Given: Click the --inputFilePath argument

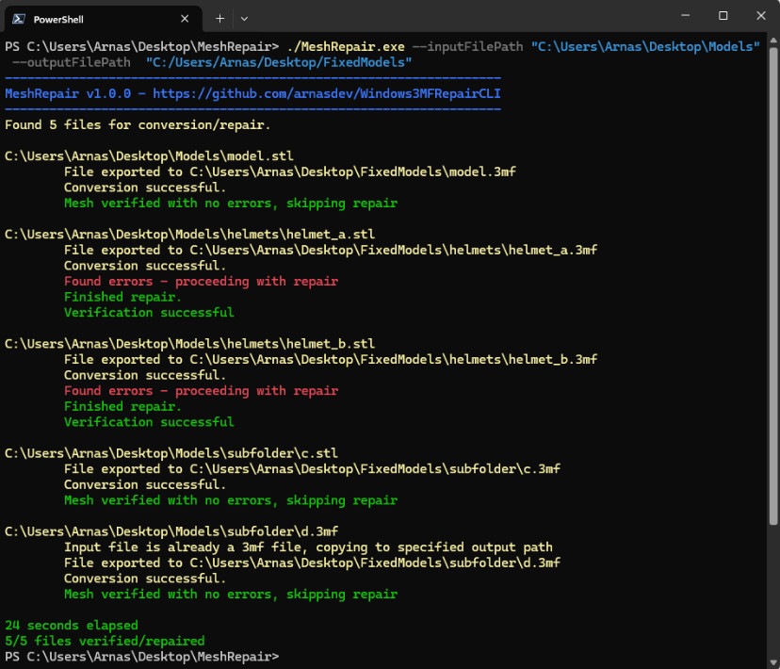Looking at the screenshot, I should [467, 47].
